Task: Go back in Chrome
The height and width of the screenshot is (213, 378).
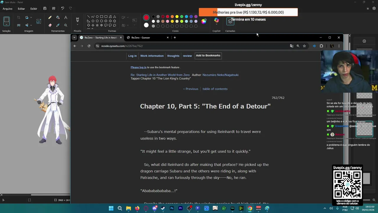Action: [x=75, y=46]
